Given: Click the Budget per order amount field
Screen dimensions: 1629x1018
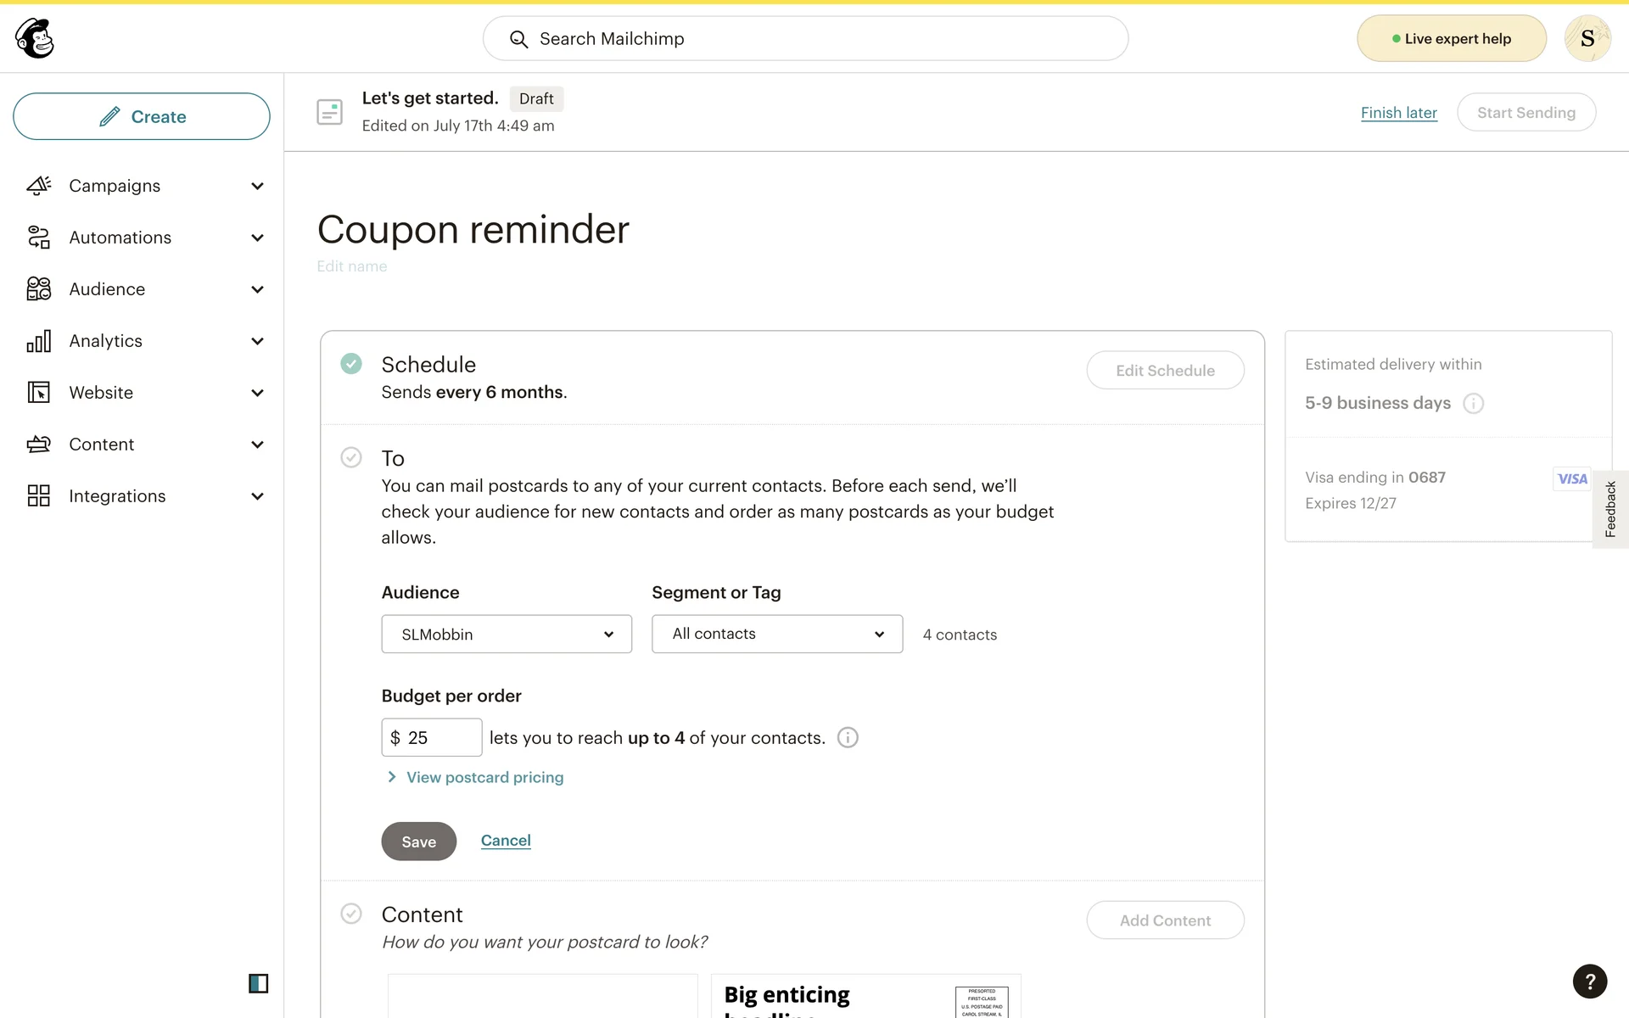Looking at the screenshot, I should click(x=439, y=738).
